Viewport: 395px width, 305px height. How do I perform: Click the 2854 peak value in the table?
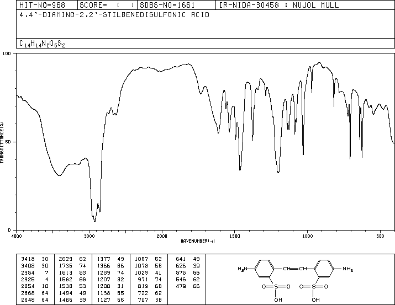coord(28,286)
